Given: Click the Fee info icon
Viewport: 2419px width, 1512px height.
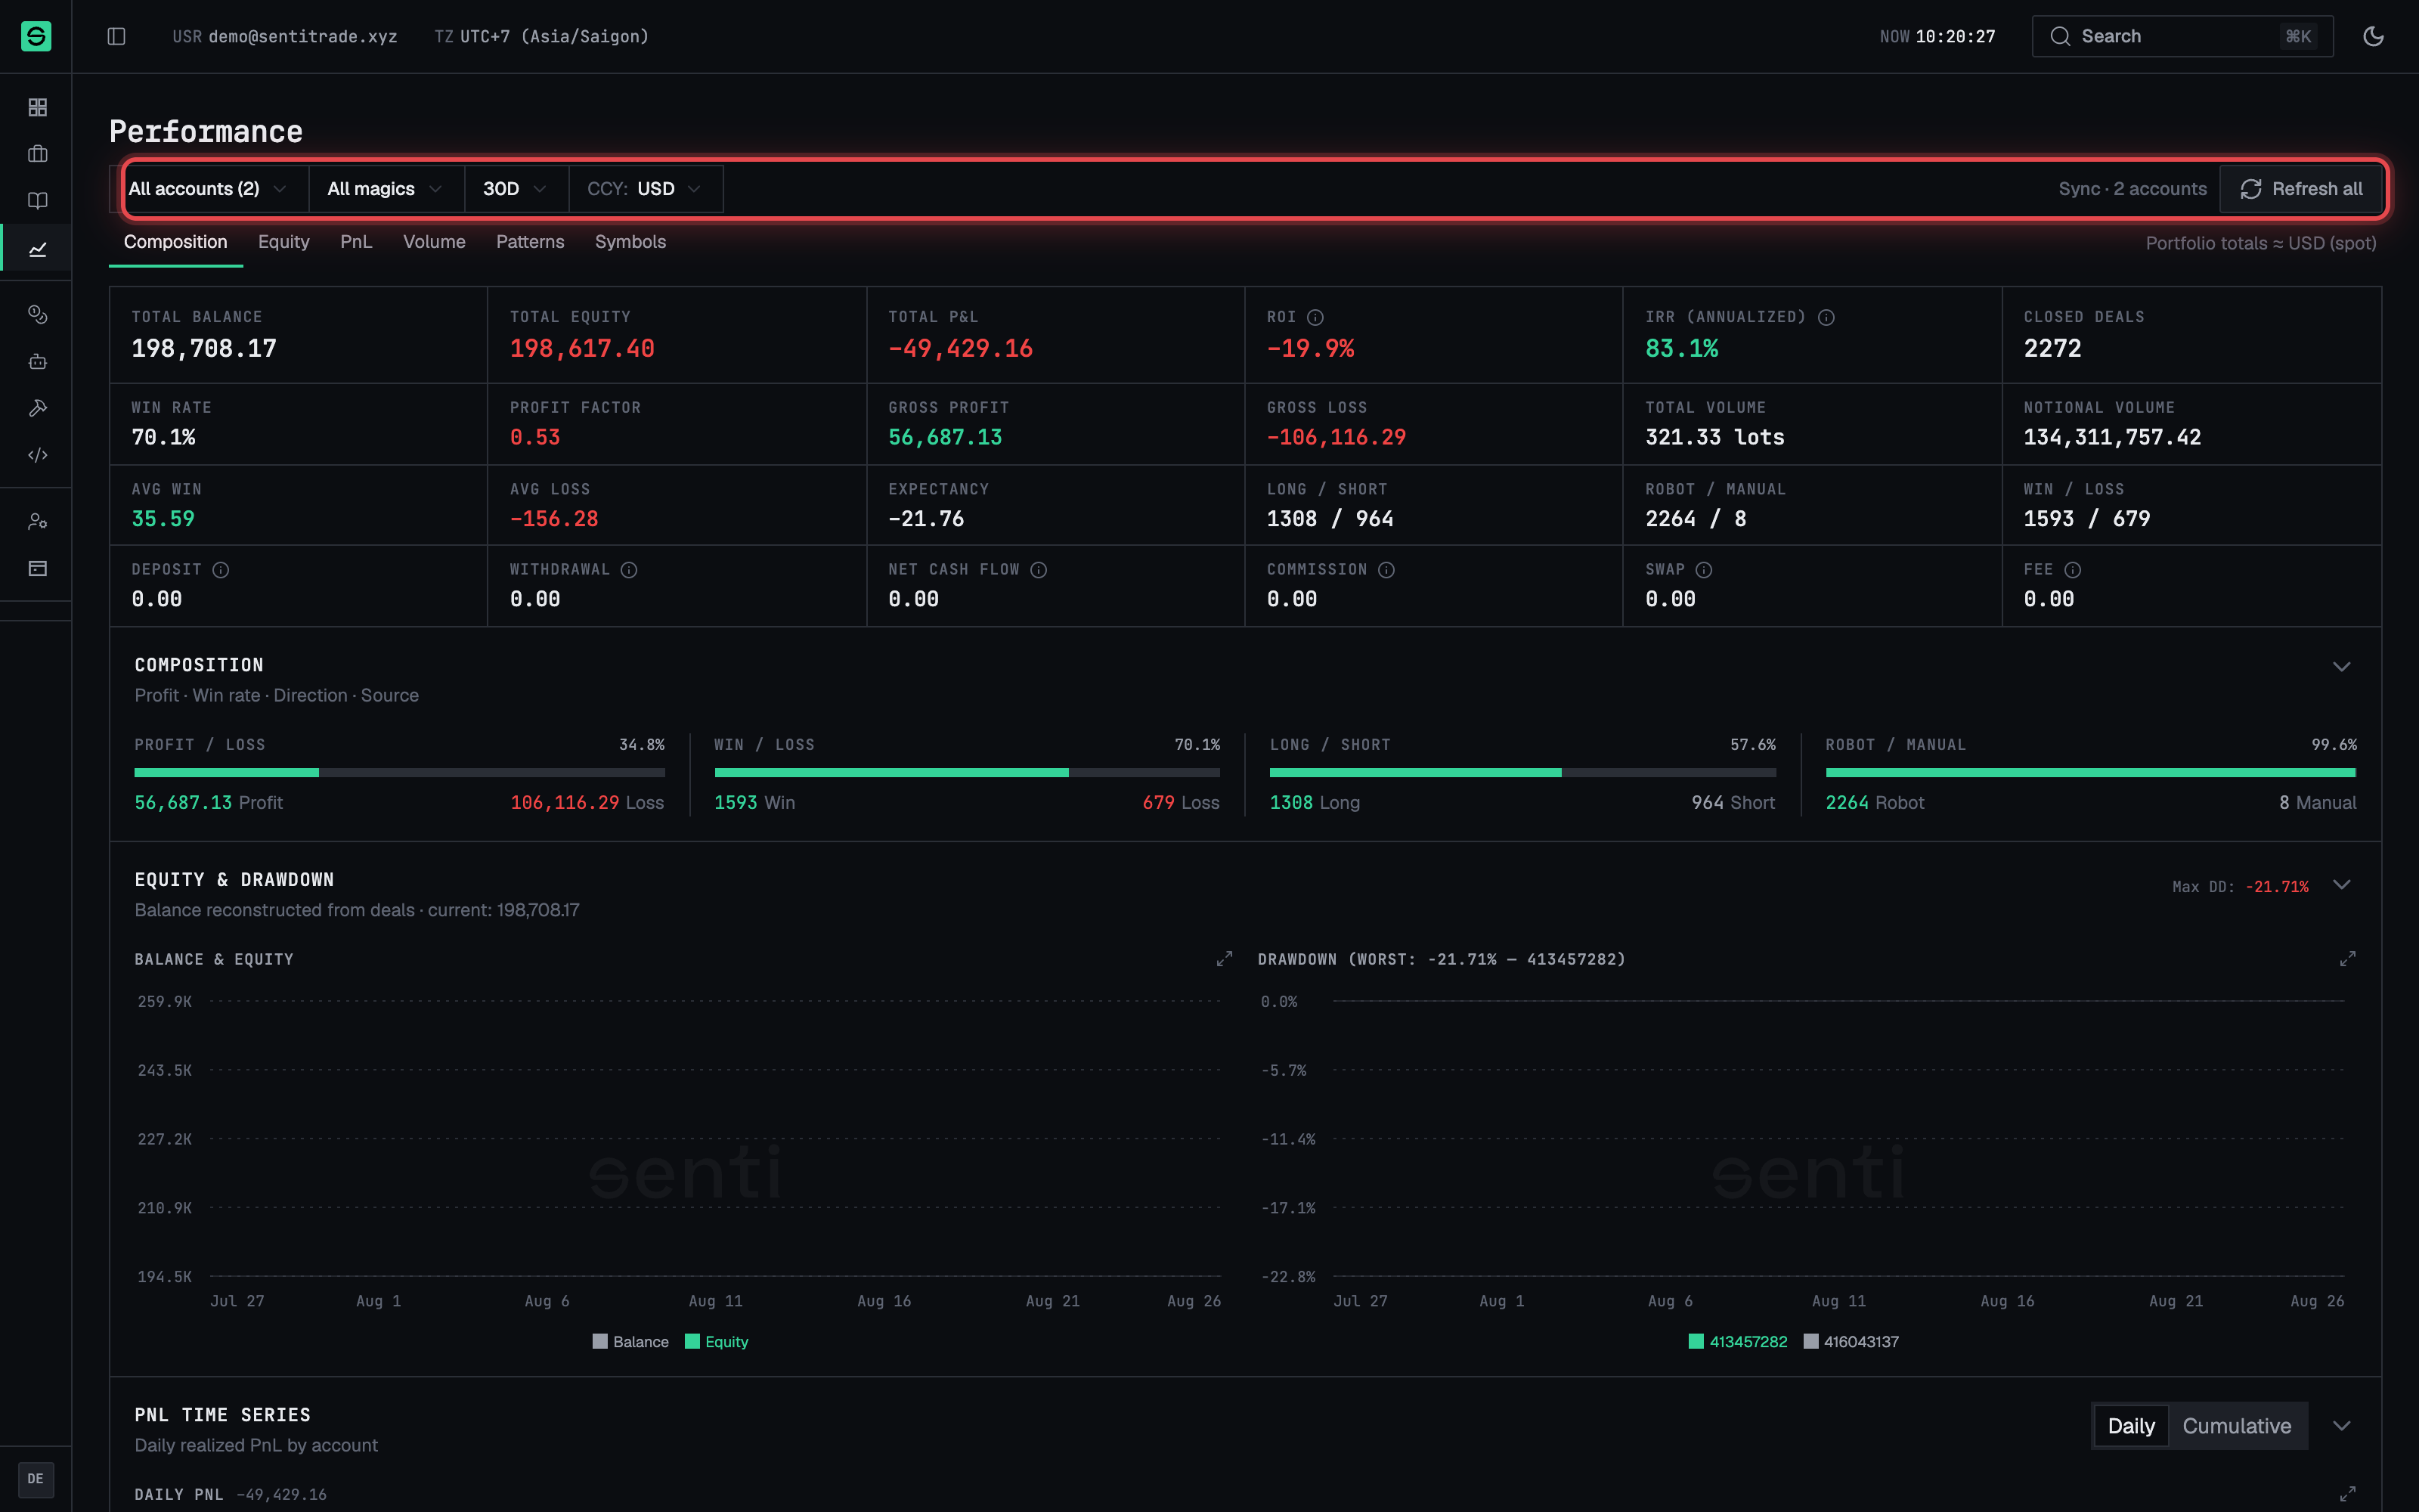Looking at the screenshot, I should point(2073,570).
